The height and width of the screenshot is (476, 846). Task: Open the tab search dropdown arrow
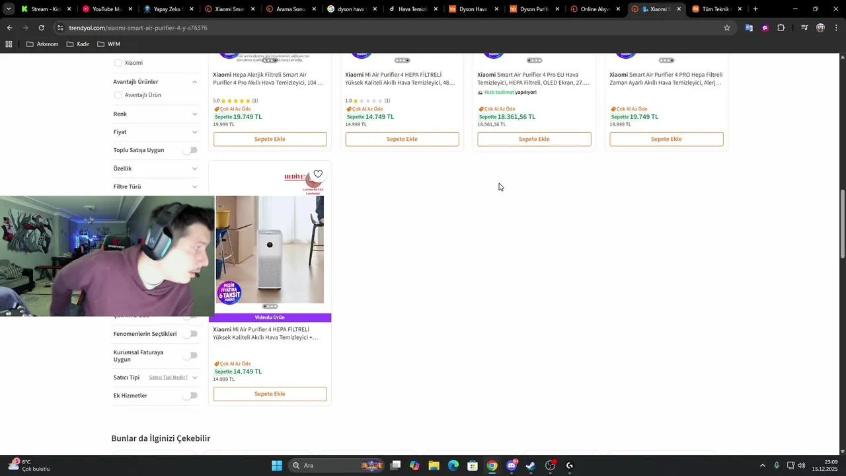[9, 9]
